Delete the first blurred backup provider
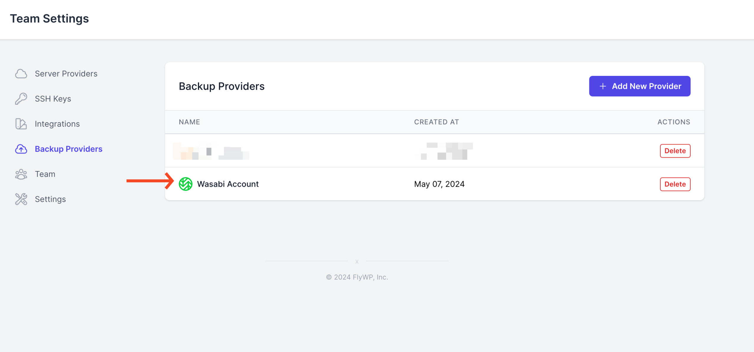This screenshot has width=754, height=352. tap(675, 151)
